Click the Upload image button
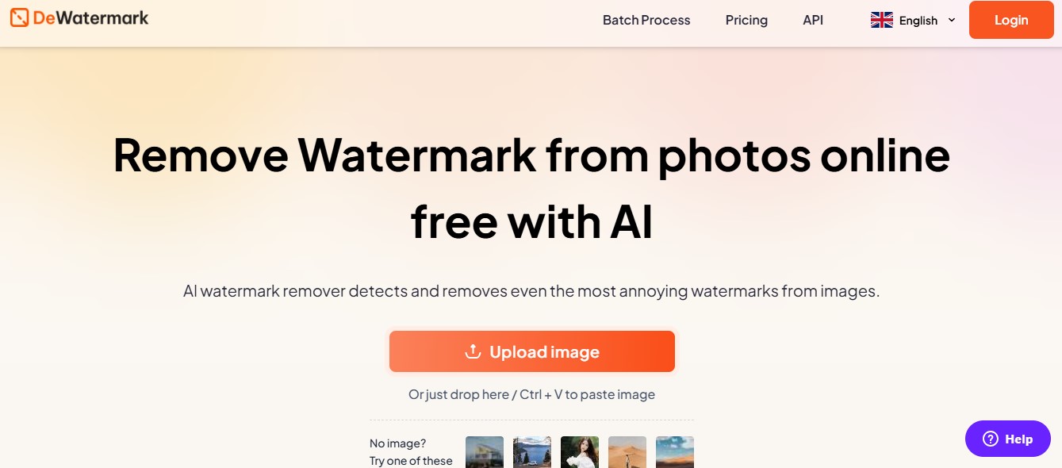The image size is (1062, 468). pos(532,351)
